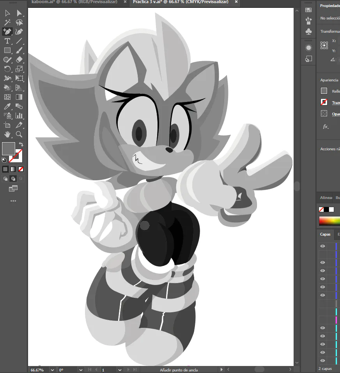The image size is (340, 373).
Task: Click the Relleno fill swatch in Apariencia
Action: [324, 91]
